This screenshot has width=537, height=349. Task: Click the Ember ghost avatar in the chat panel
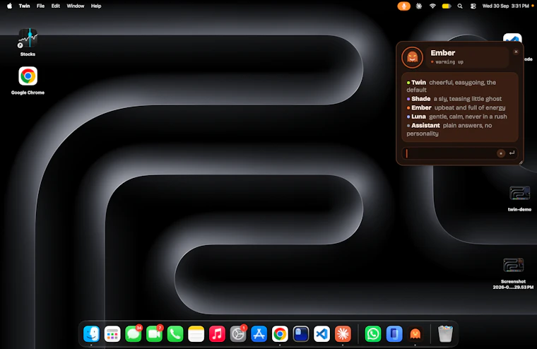(x=412, y=57)
